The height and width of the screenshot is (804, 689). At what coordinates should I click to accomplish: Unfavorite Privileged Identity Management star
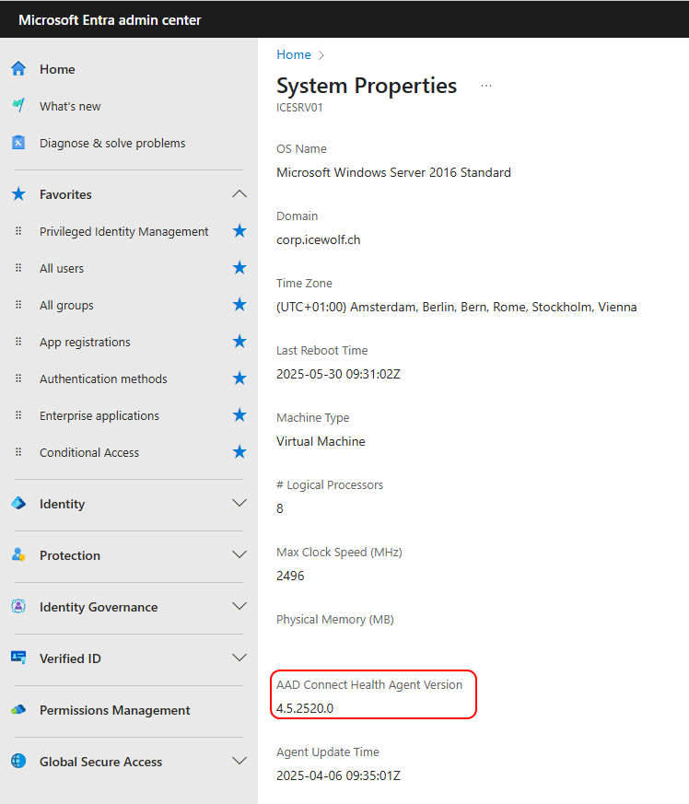(x=239, y=231)
